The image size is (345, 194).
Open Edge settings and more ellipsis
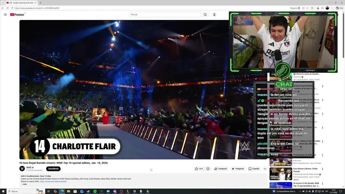(x=332, y=8)
